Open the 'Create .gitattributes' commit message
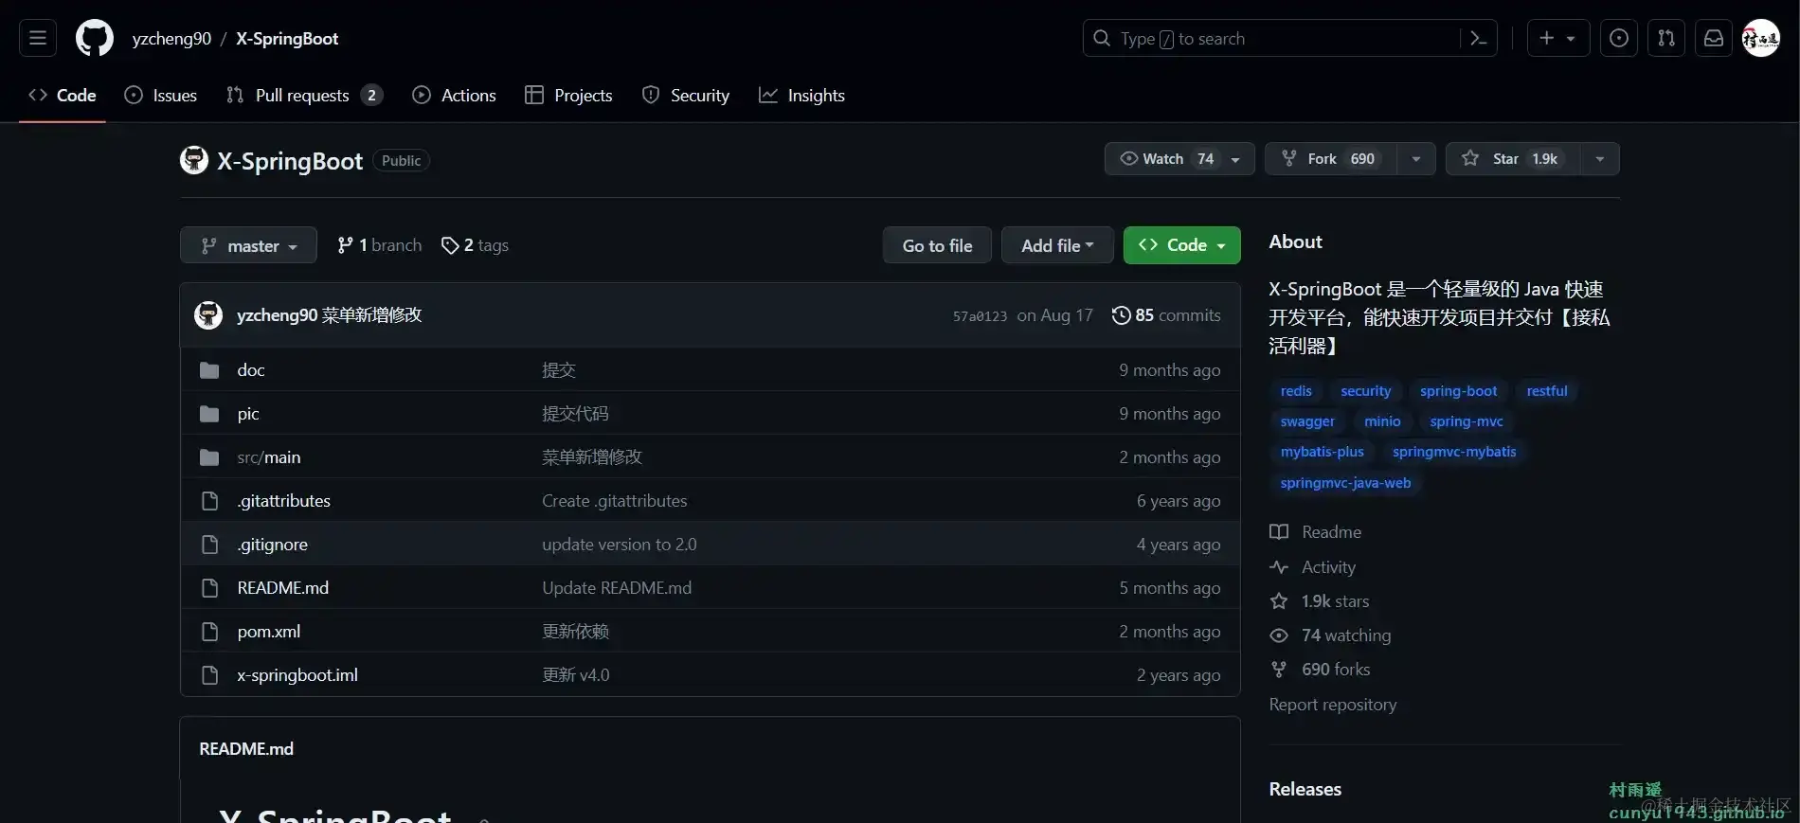Screen dimensions: 1800x823 tap(614, 501)
